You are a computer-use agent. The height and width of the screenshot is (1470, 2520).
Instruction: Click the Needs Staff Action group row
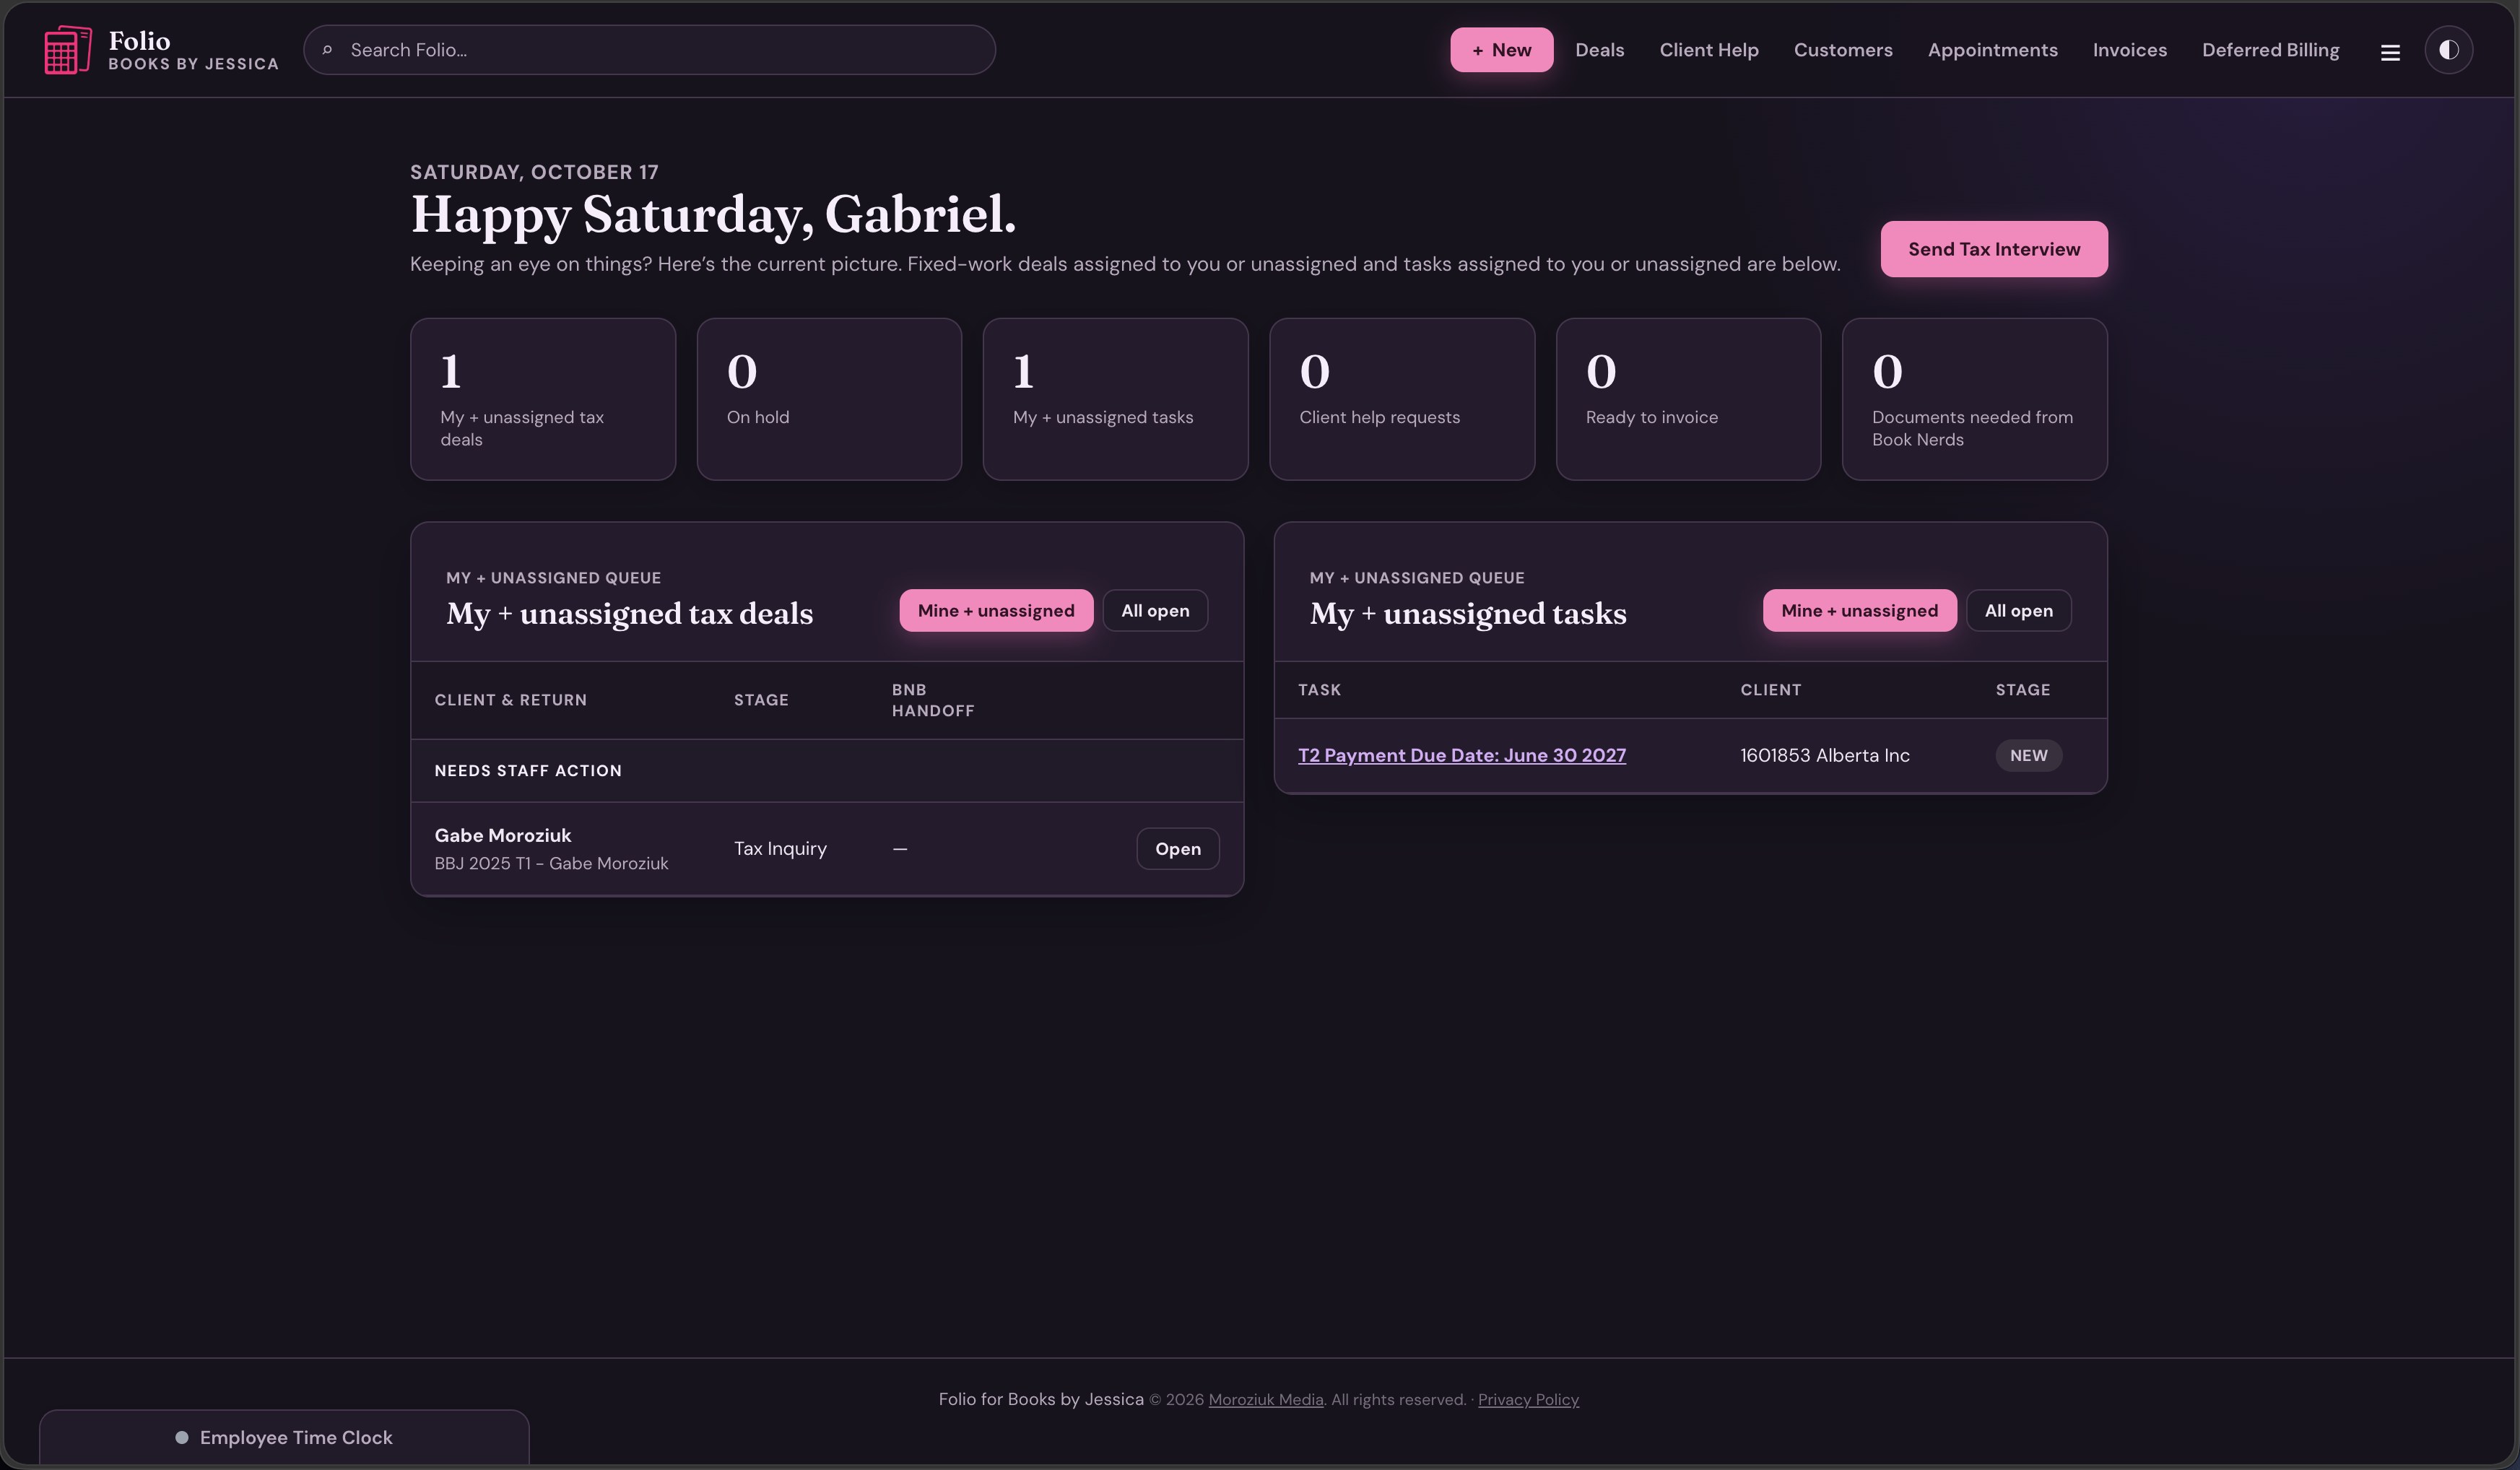tap(827, 771)
